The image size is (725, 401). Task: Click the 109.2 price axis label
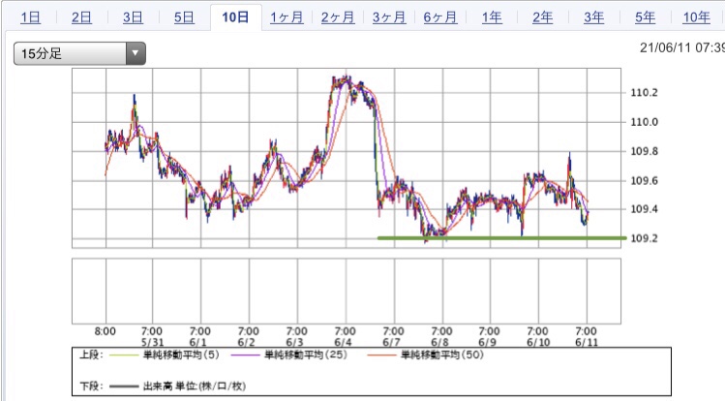(x=644, y=238)
